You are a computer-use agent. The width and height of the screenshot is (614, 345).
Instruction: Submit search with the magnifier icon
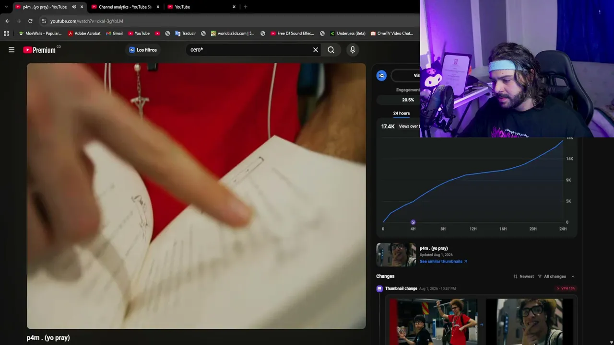[331, 50]
